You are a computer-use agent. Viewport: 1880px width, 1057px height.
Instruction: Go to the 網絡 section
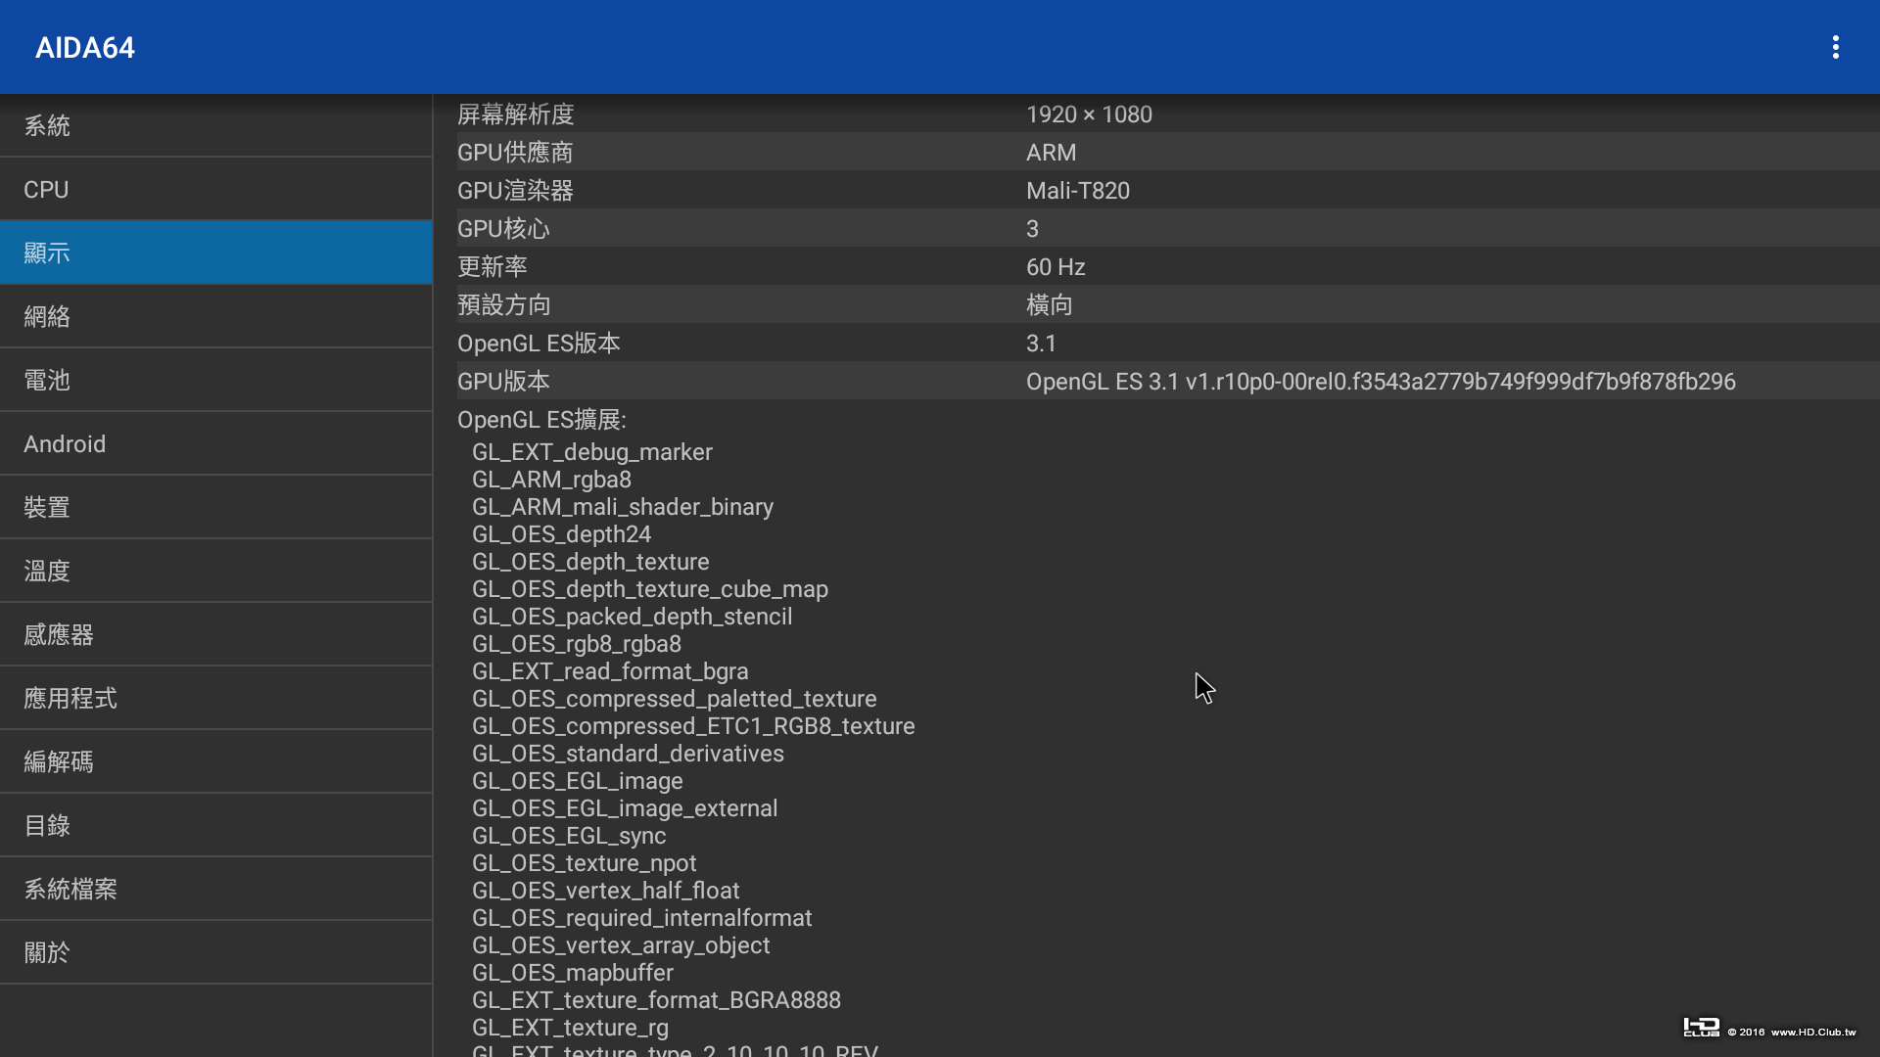pyautogui.click(x=215, y=316)
